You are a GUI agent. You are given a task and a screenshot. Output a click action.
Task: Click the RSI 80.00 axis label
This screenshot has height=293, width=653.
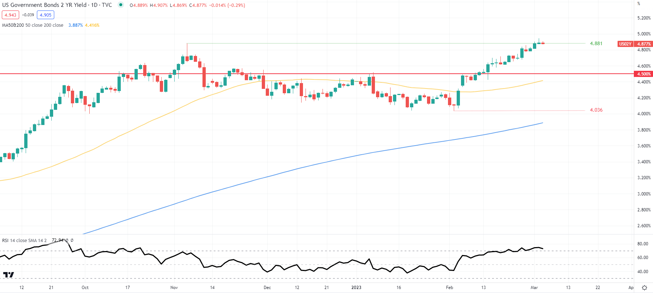coord(643,244)
